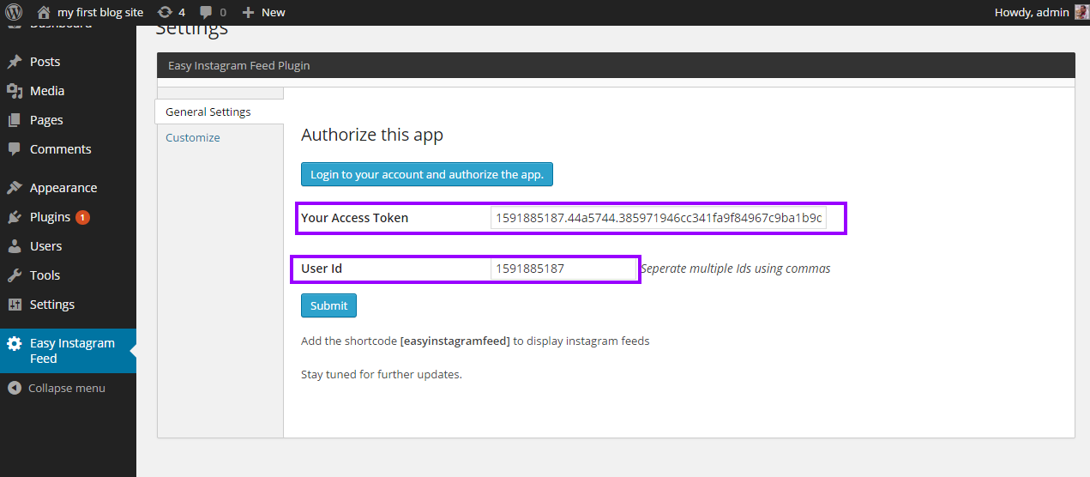Open the home icon for the site

point(44,12)
